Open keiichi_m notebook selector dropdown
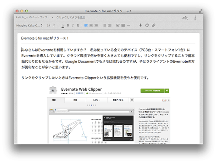This screenshot has width=217, height=163. click(x=34, y=17)
